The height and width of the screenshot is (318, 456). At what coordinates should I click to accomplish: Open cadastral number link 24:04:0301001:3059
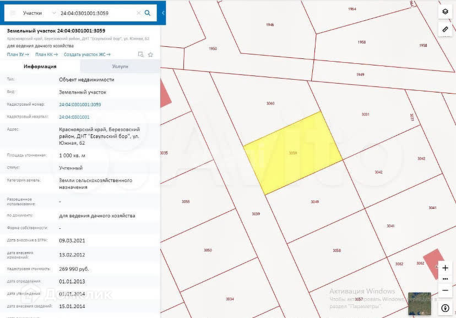pos(80,105)
